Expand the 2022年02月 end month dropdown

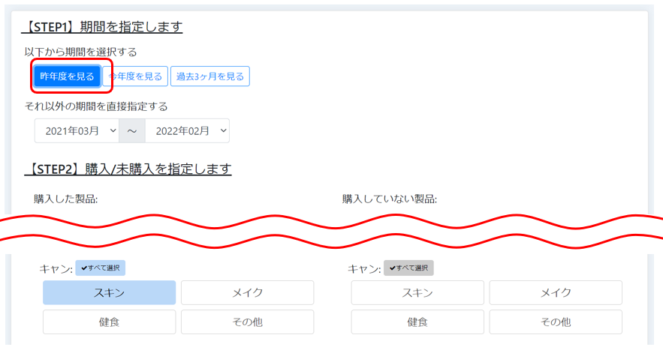pos(187,130)
